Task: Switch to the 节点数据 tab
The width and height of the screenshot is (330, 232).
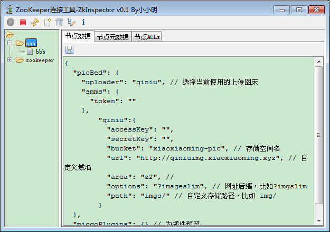Action: 78,36
